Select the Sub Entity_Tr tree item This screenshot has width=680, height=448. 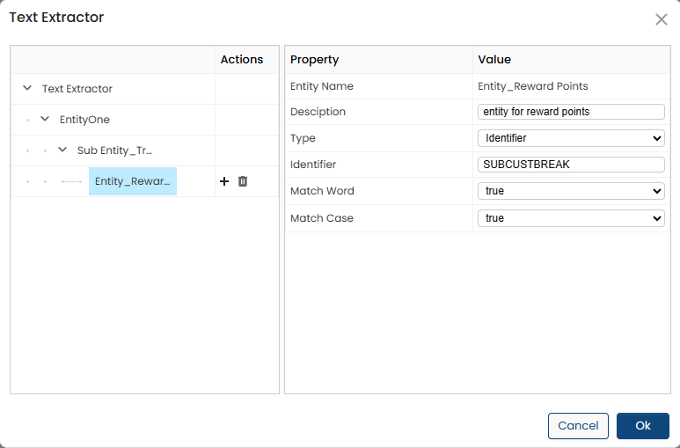point(114,151)
